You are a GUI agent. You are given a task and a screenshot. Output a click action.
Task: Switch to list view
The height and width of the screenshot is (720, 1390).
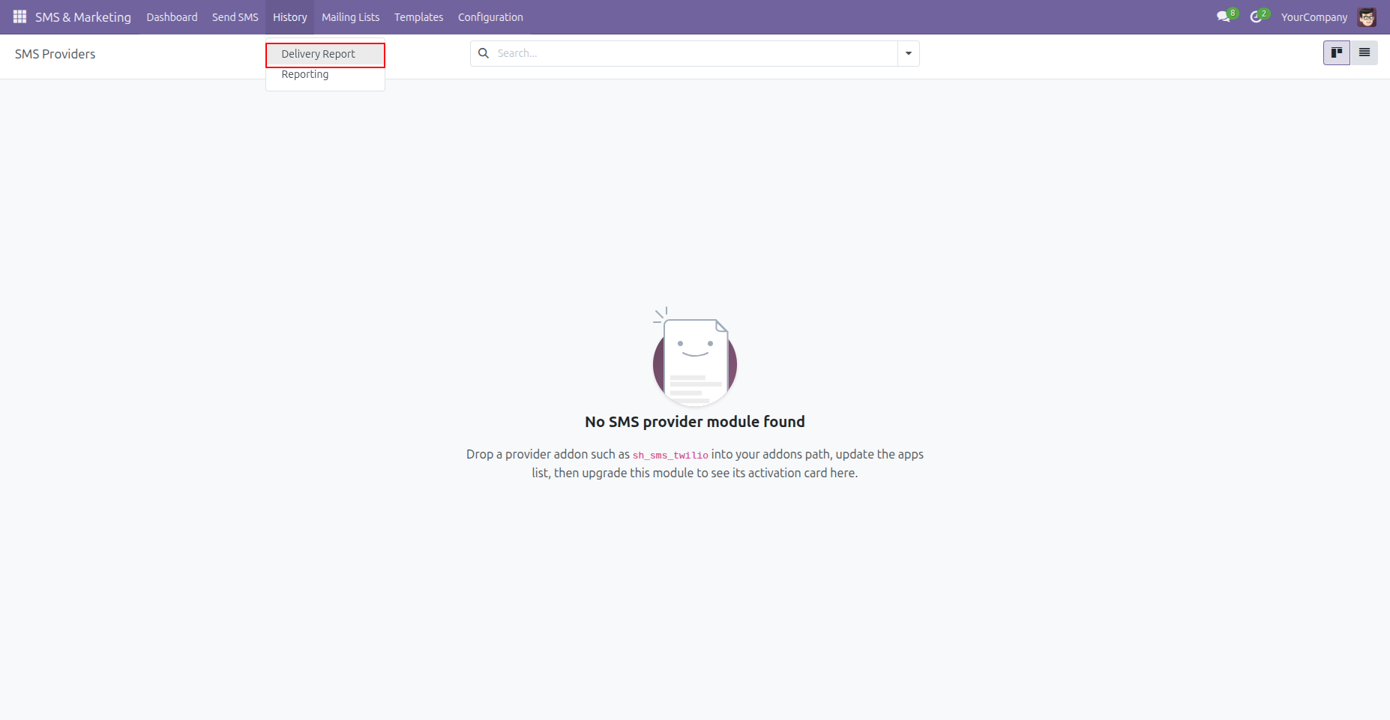tap(1364, 52)
